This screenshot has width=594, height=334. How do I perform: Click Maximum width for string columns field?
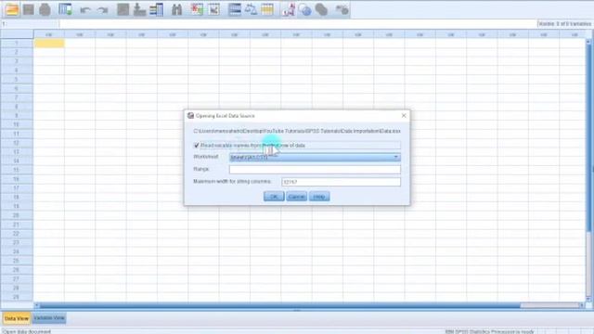pyautogui.click(x=341, y=182)
